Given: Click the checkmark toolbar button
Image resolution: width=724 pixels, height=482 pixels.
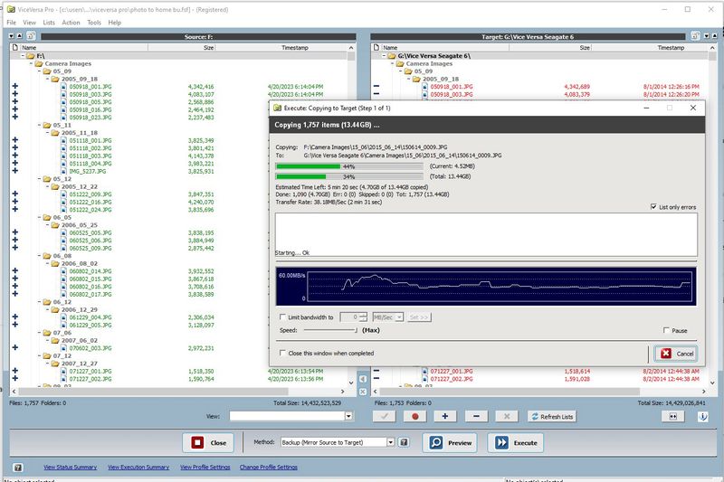Looking at the screenshot, I should coord(384,417).
